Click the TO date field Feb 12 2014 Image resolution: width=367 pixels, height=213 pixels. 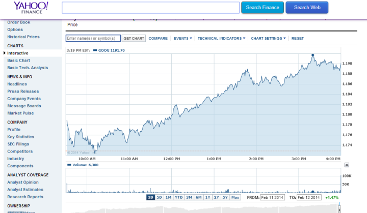309,198
